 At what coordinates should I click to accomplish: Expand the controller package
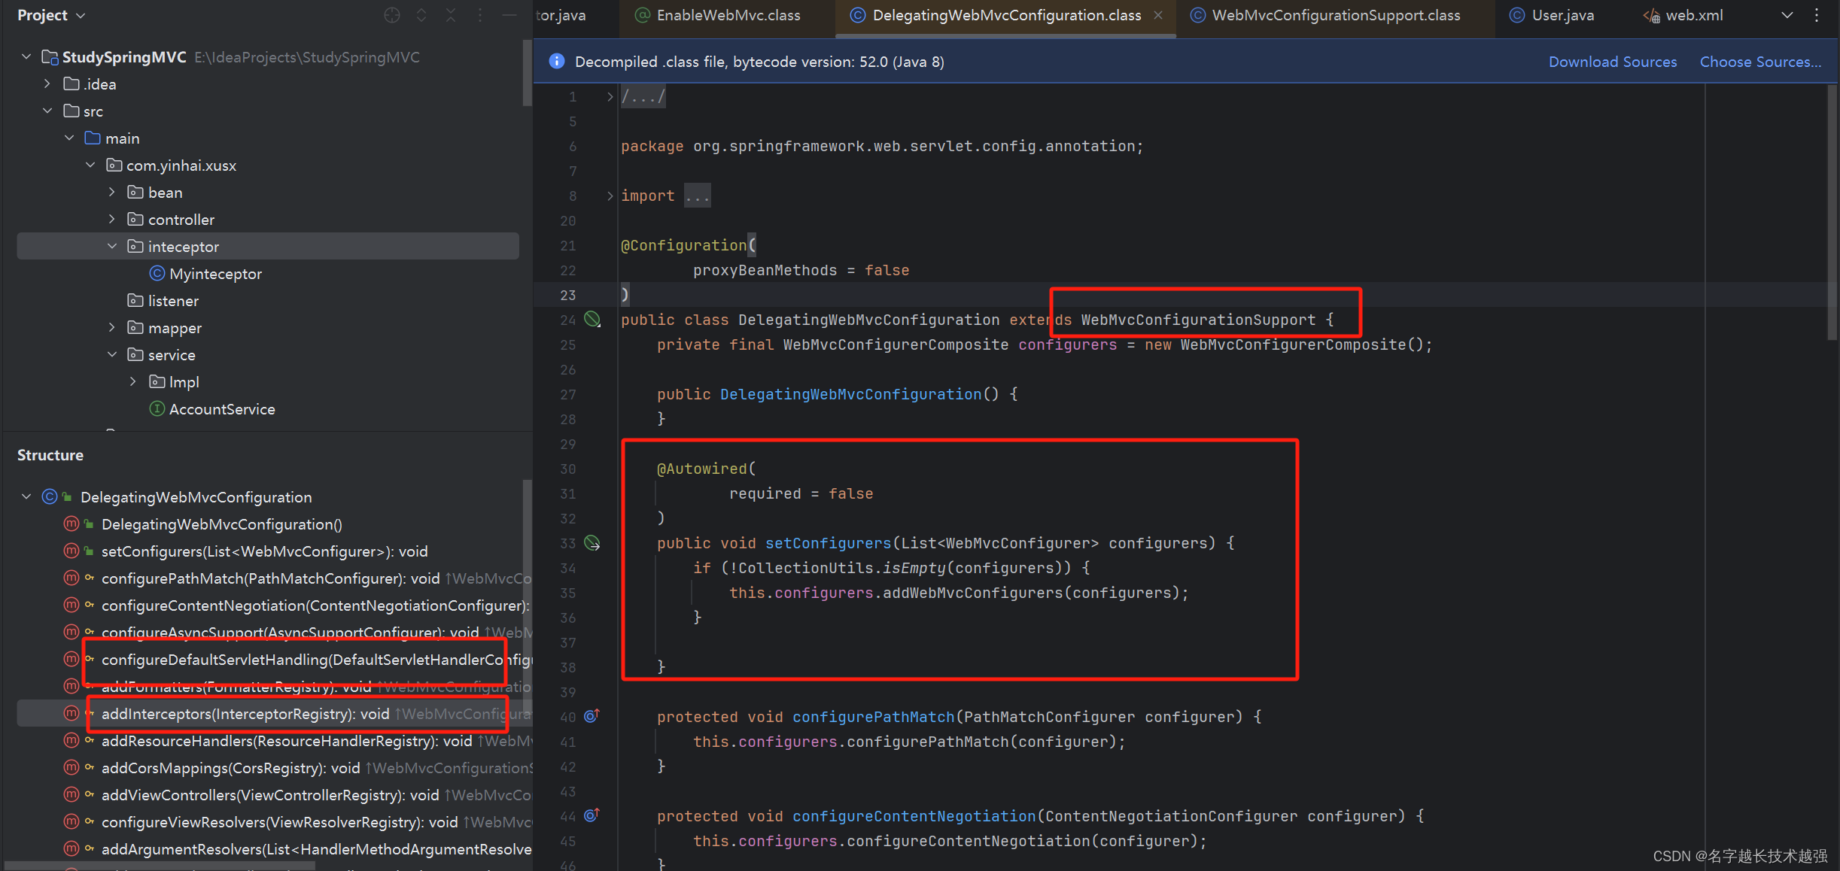pos(111,219)
